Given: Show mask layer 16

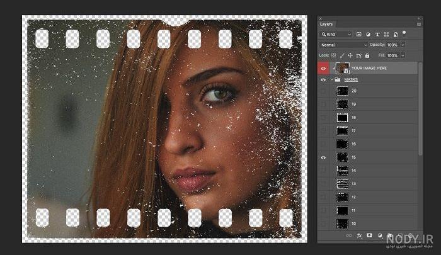Looking at the screenshot, I should coord(323,144).
